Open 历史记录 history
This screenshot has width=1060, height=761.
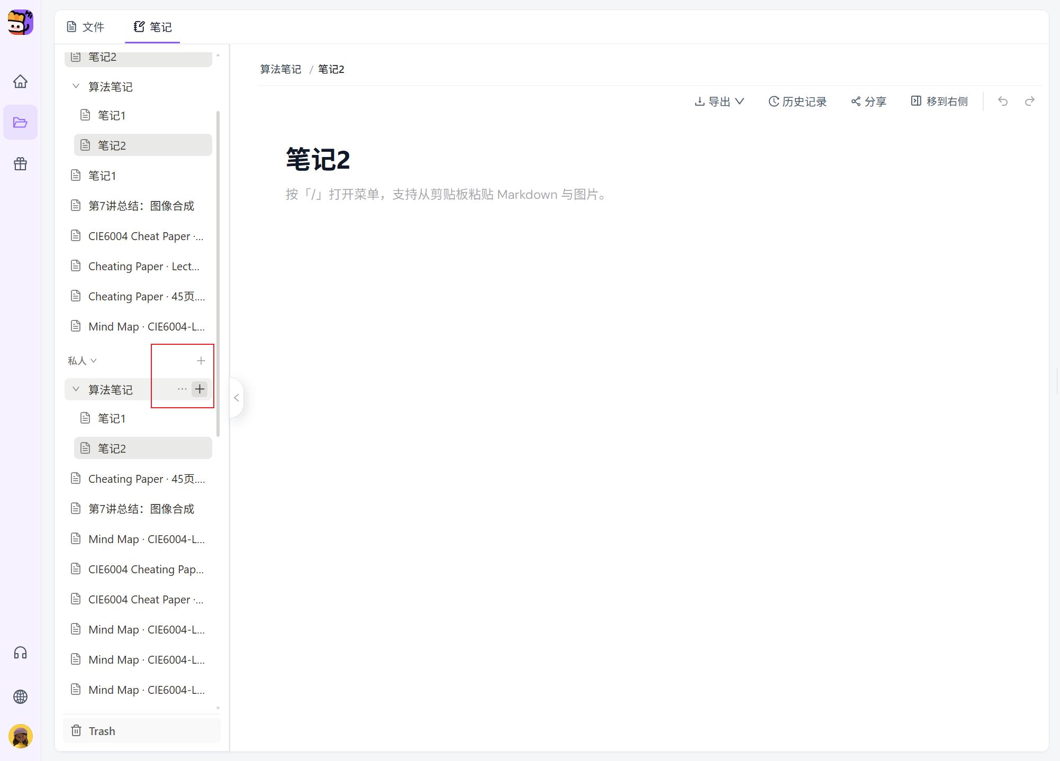pos(798,102)
